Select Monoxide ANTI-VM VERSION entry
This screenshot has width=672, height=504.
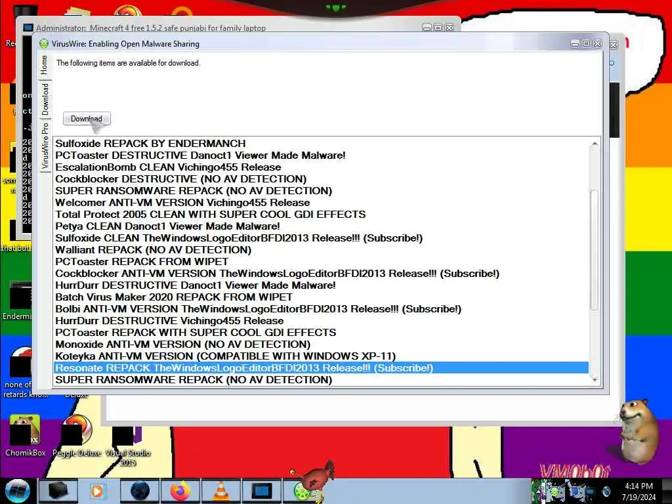[x=322, y=345]
